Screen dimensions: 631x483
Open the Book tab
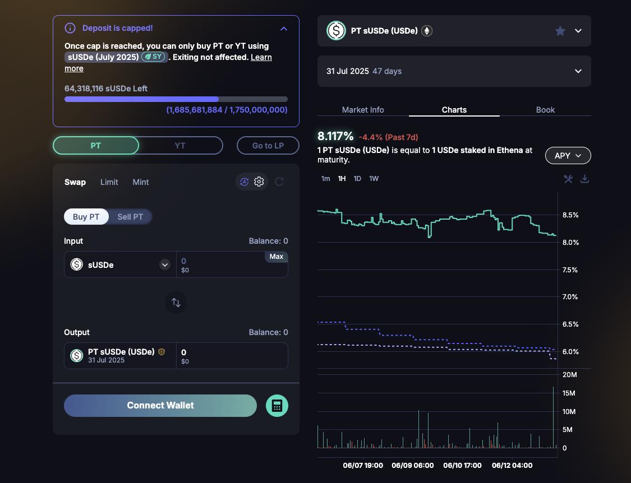(x=545, y=110)
